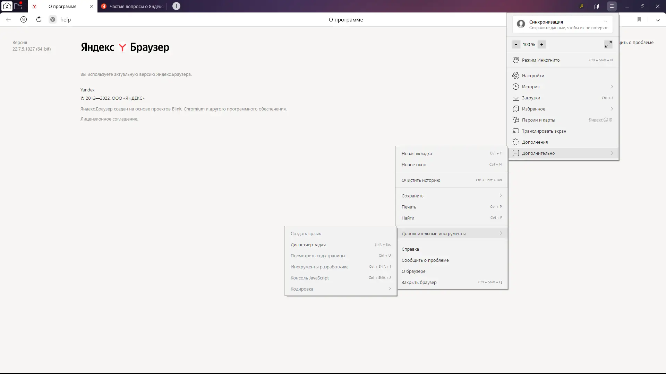Click the bookmark icon in address bar

click(x=639, y=19)
